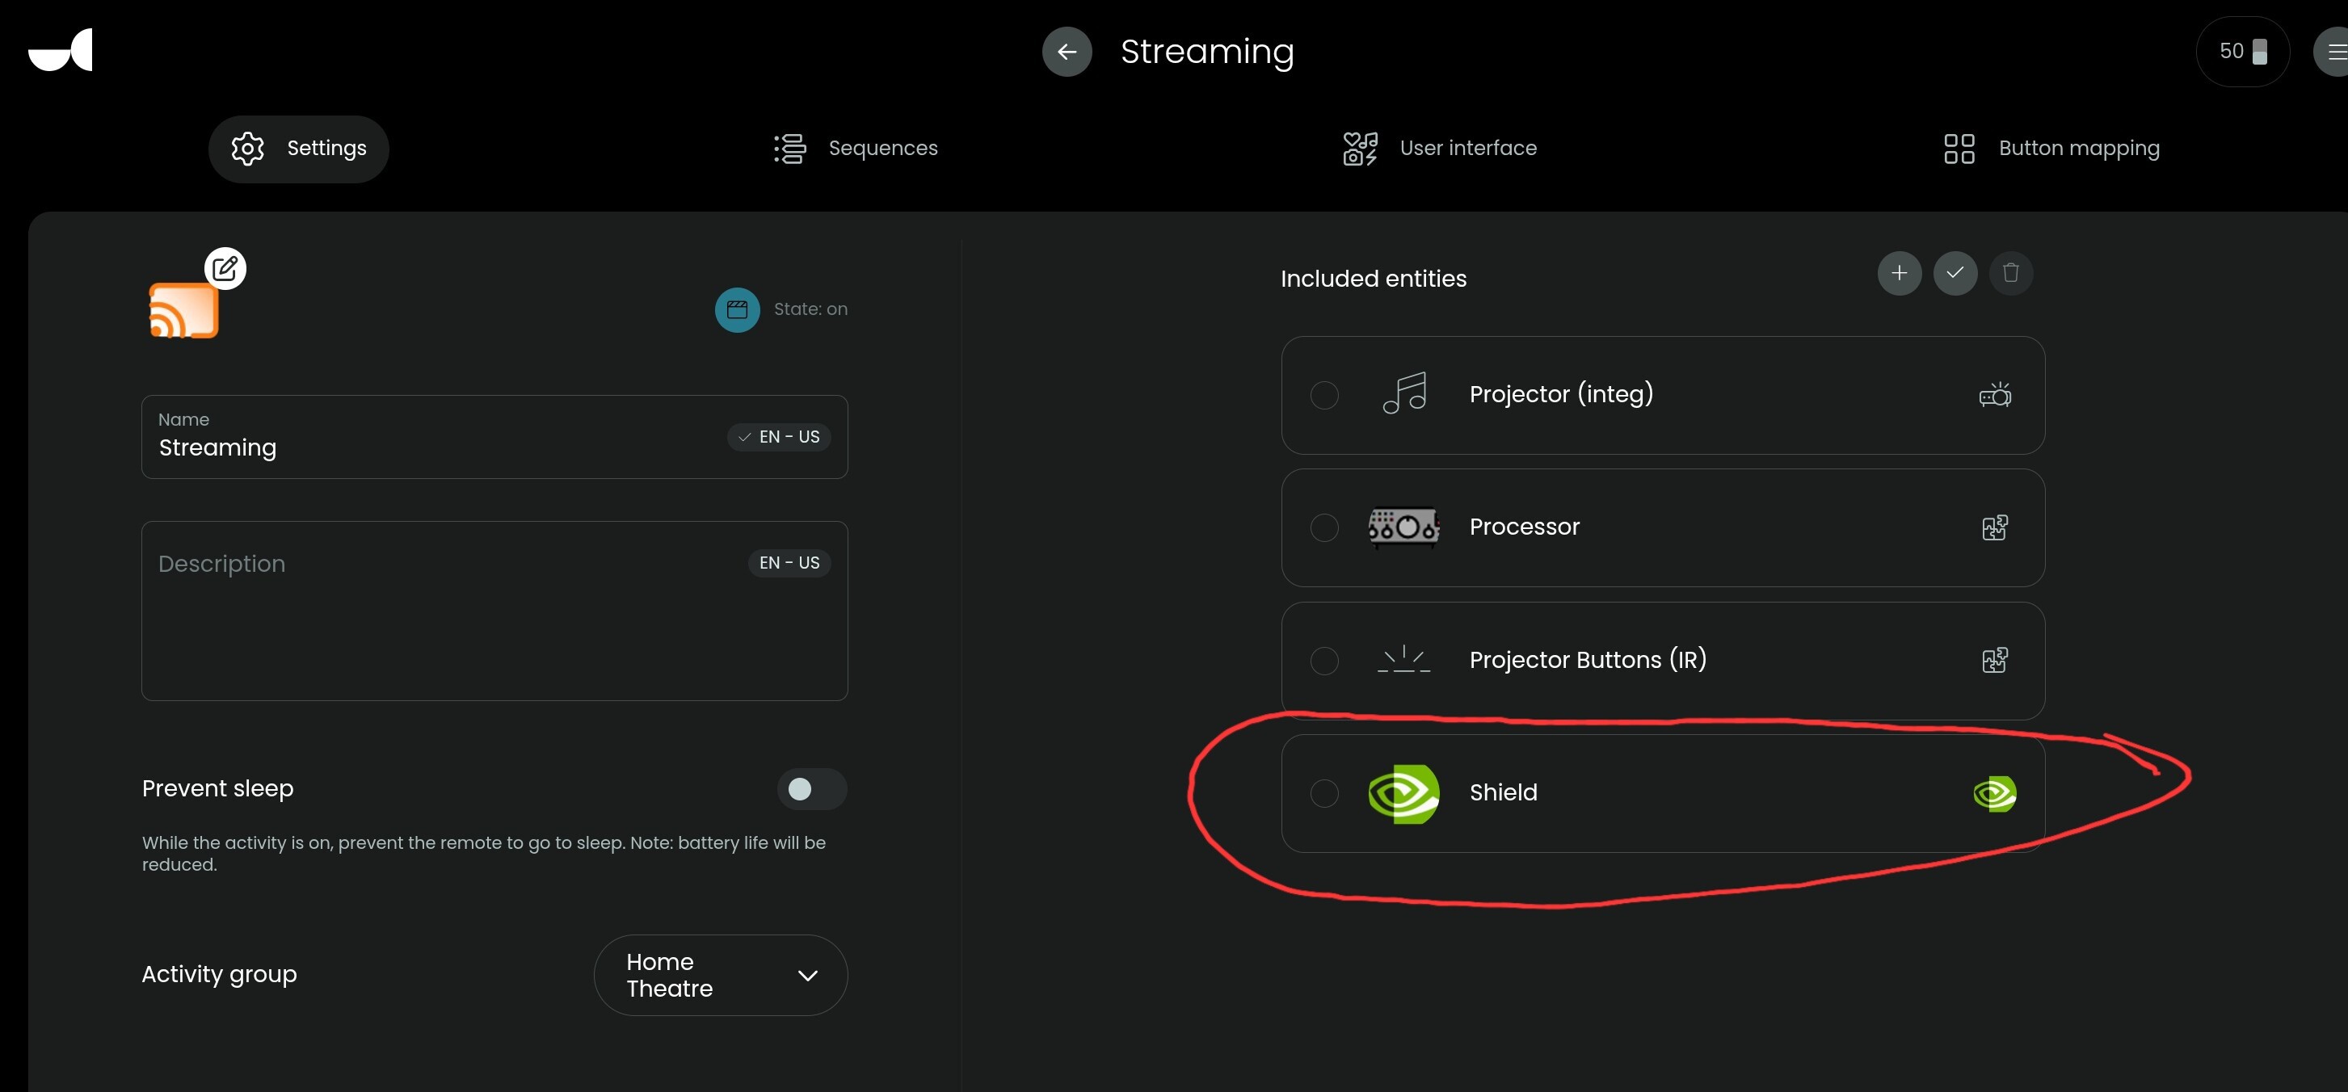Open the User interface tab
The height and width of the screenshot is (1092, 2348).
coord(1440,149)
